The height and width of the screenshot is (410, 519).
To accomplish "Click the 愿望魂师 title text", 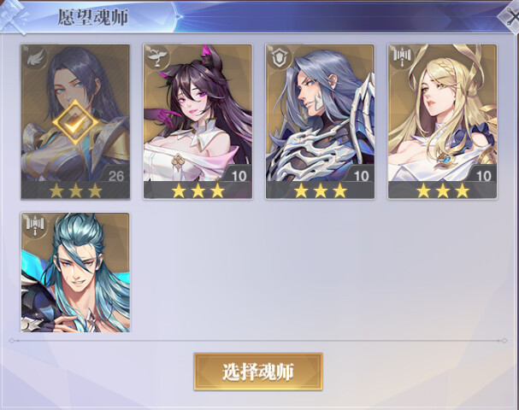I will pos(93,17).
